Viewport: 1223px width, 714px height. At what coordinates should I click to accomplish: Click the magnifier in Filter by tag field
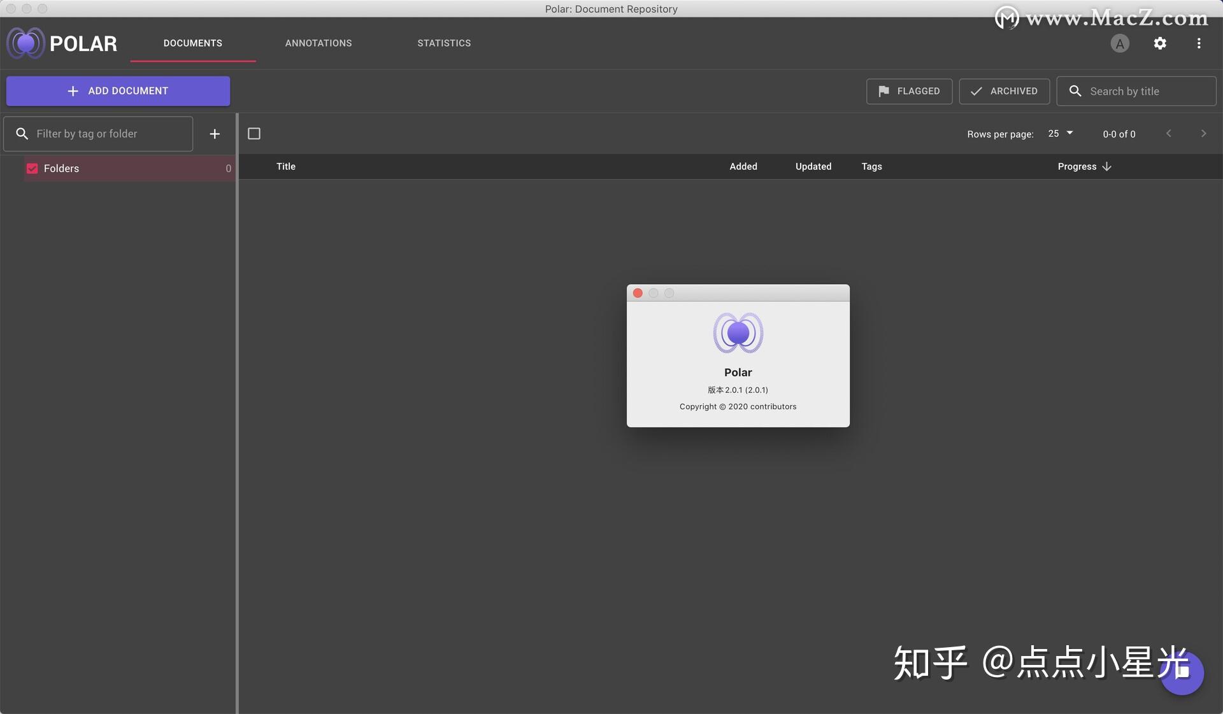22,134
